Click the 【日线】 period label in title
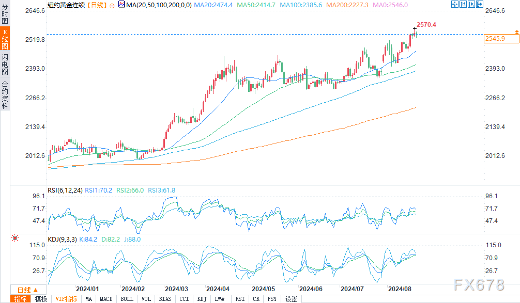Image resolution: width=520 pixels, height=303 pixels. click(x=97, y=5)
